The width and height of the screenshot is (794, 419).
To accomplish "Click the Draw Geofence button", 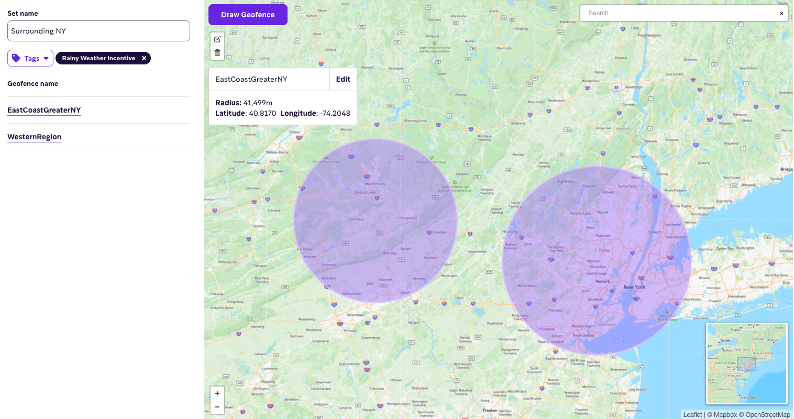I will tap(248, 15).
